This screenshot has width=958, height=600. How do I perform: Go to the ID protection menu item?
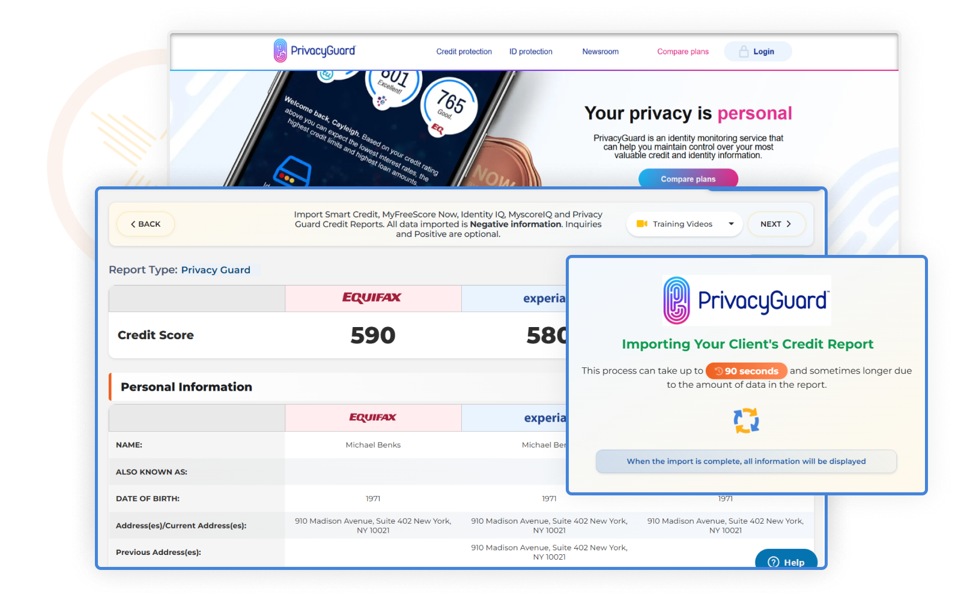[531, 52]
